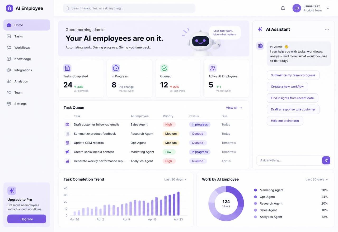
Task: Click the 124 tasks donut chart center
Action: [226, 204]
